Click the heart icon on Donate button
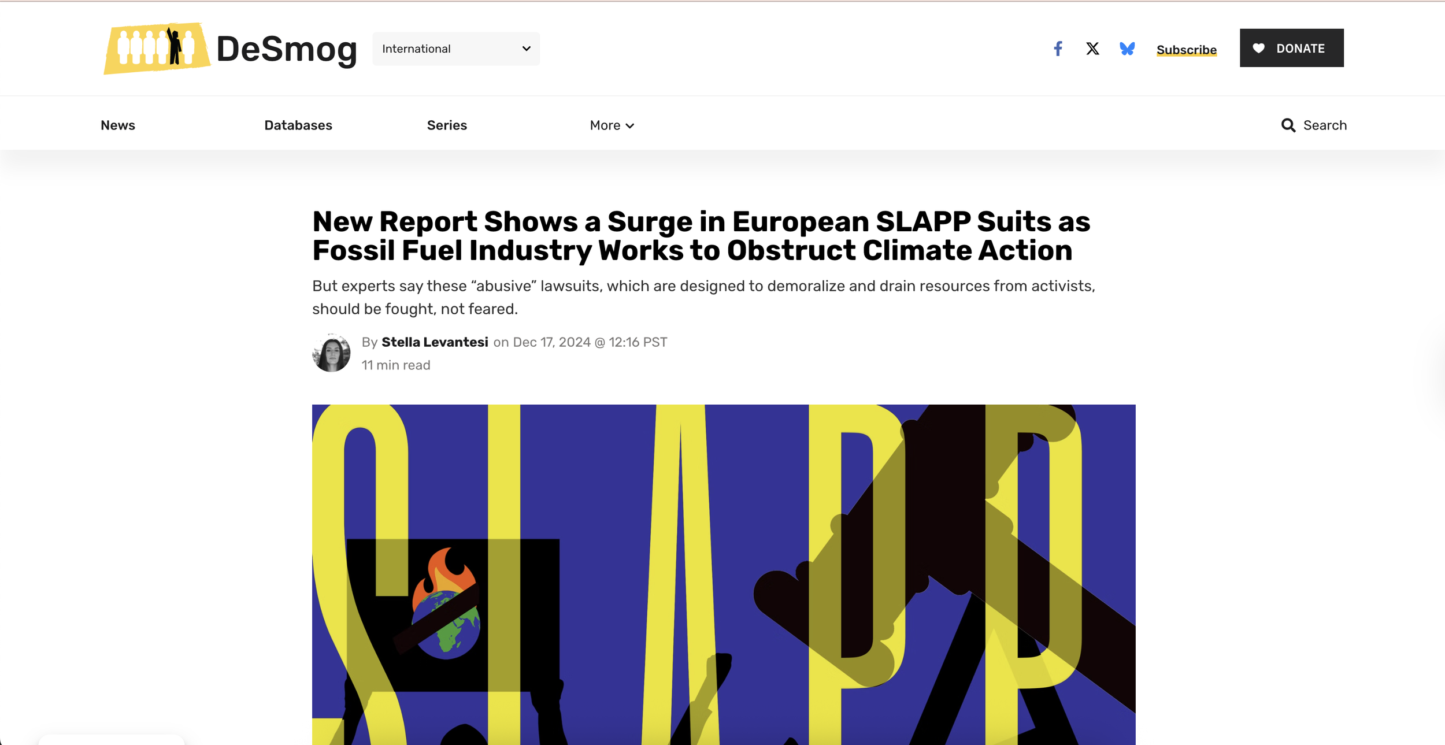The width and height of the screenshot is (1445, 745). (x=1258, y=49)
